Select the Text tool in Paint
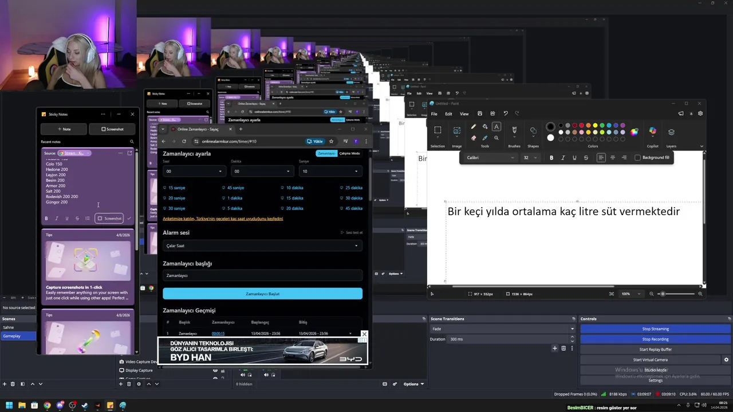Viewport: 733px width, 412px height. tap(496, 126)
